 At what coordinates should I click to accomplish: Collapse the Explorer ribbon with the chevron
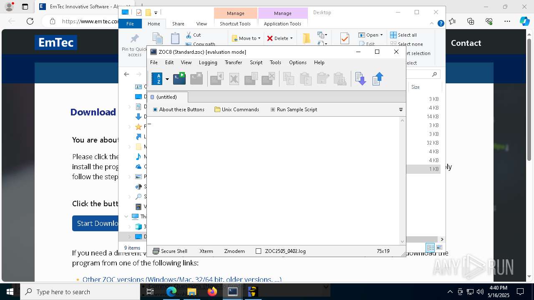tap(432, 24)
